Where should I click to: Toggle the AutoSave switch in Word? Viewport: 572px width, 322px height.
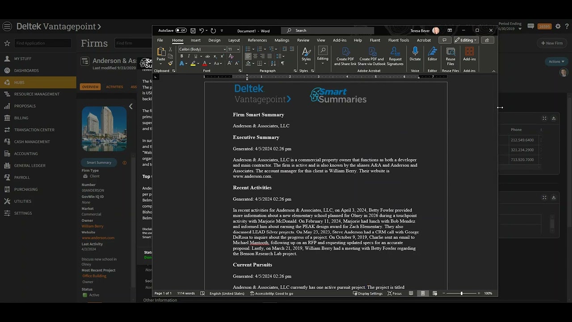pyautogui.click(x=181, y=30)
